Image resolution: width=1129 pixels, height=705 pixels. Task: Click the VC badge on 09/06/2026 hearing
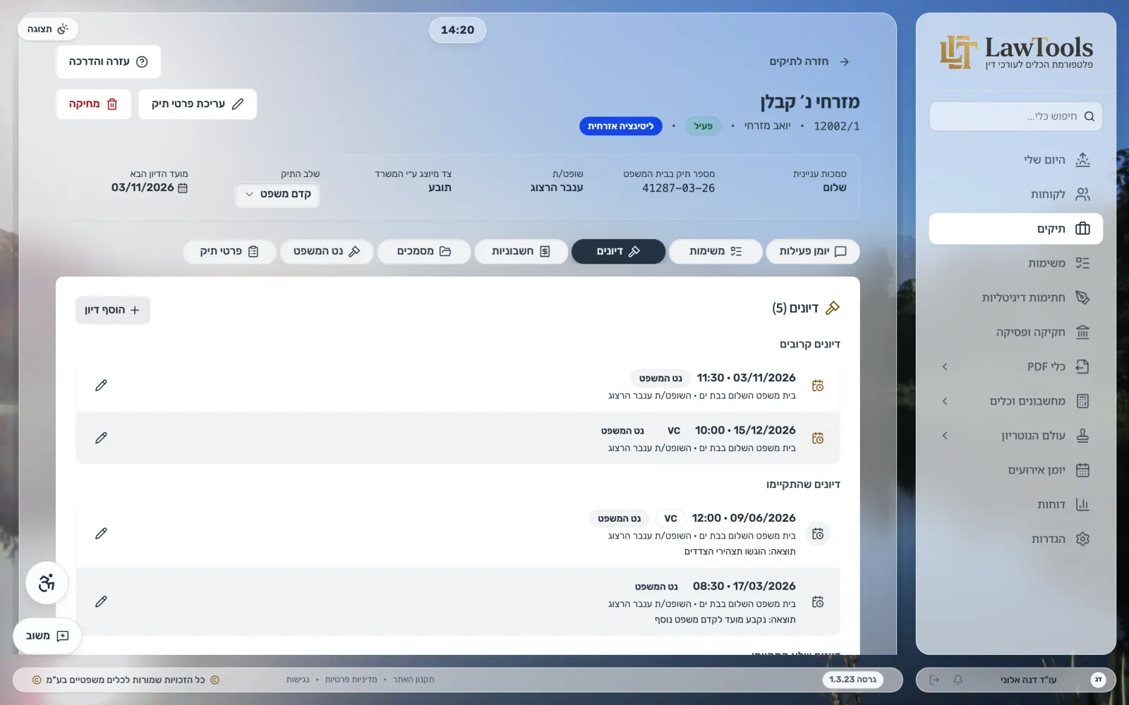[670, 519]
